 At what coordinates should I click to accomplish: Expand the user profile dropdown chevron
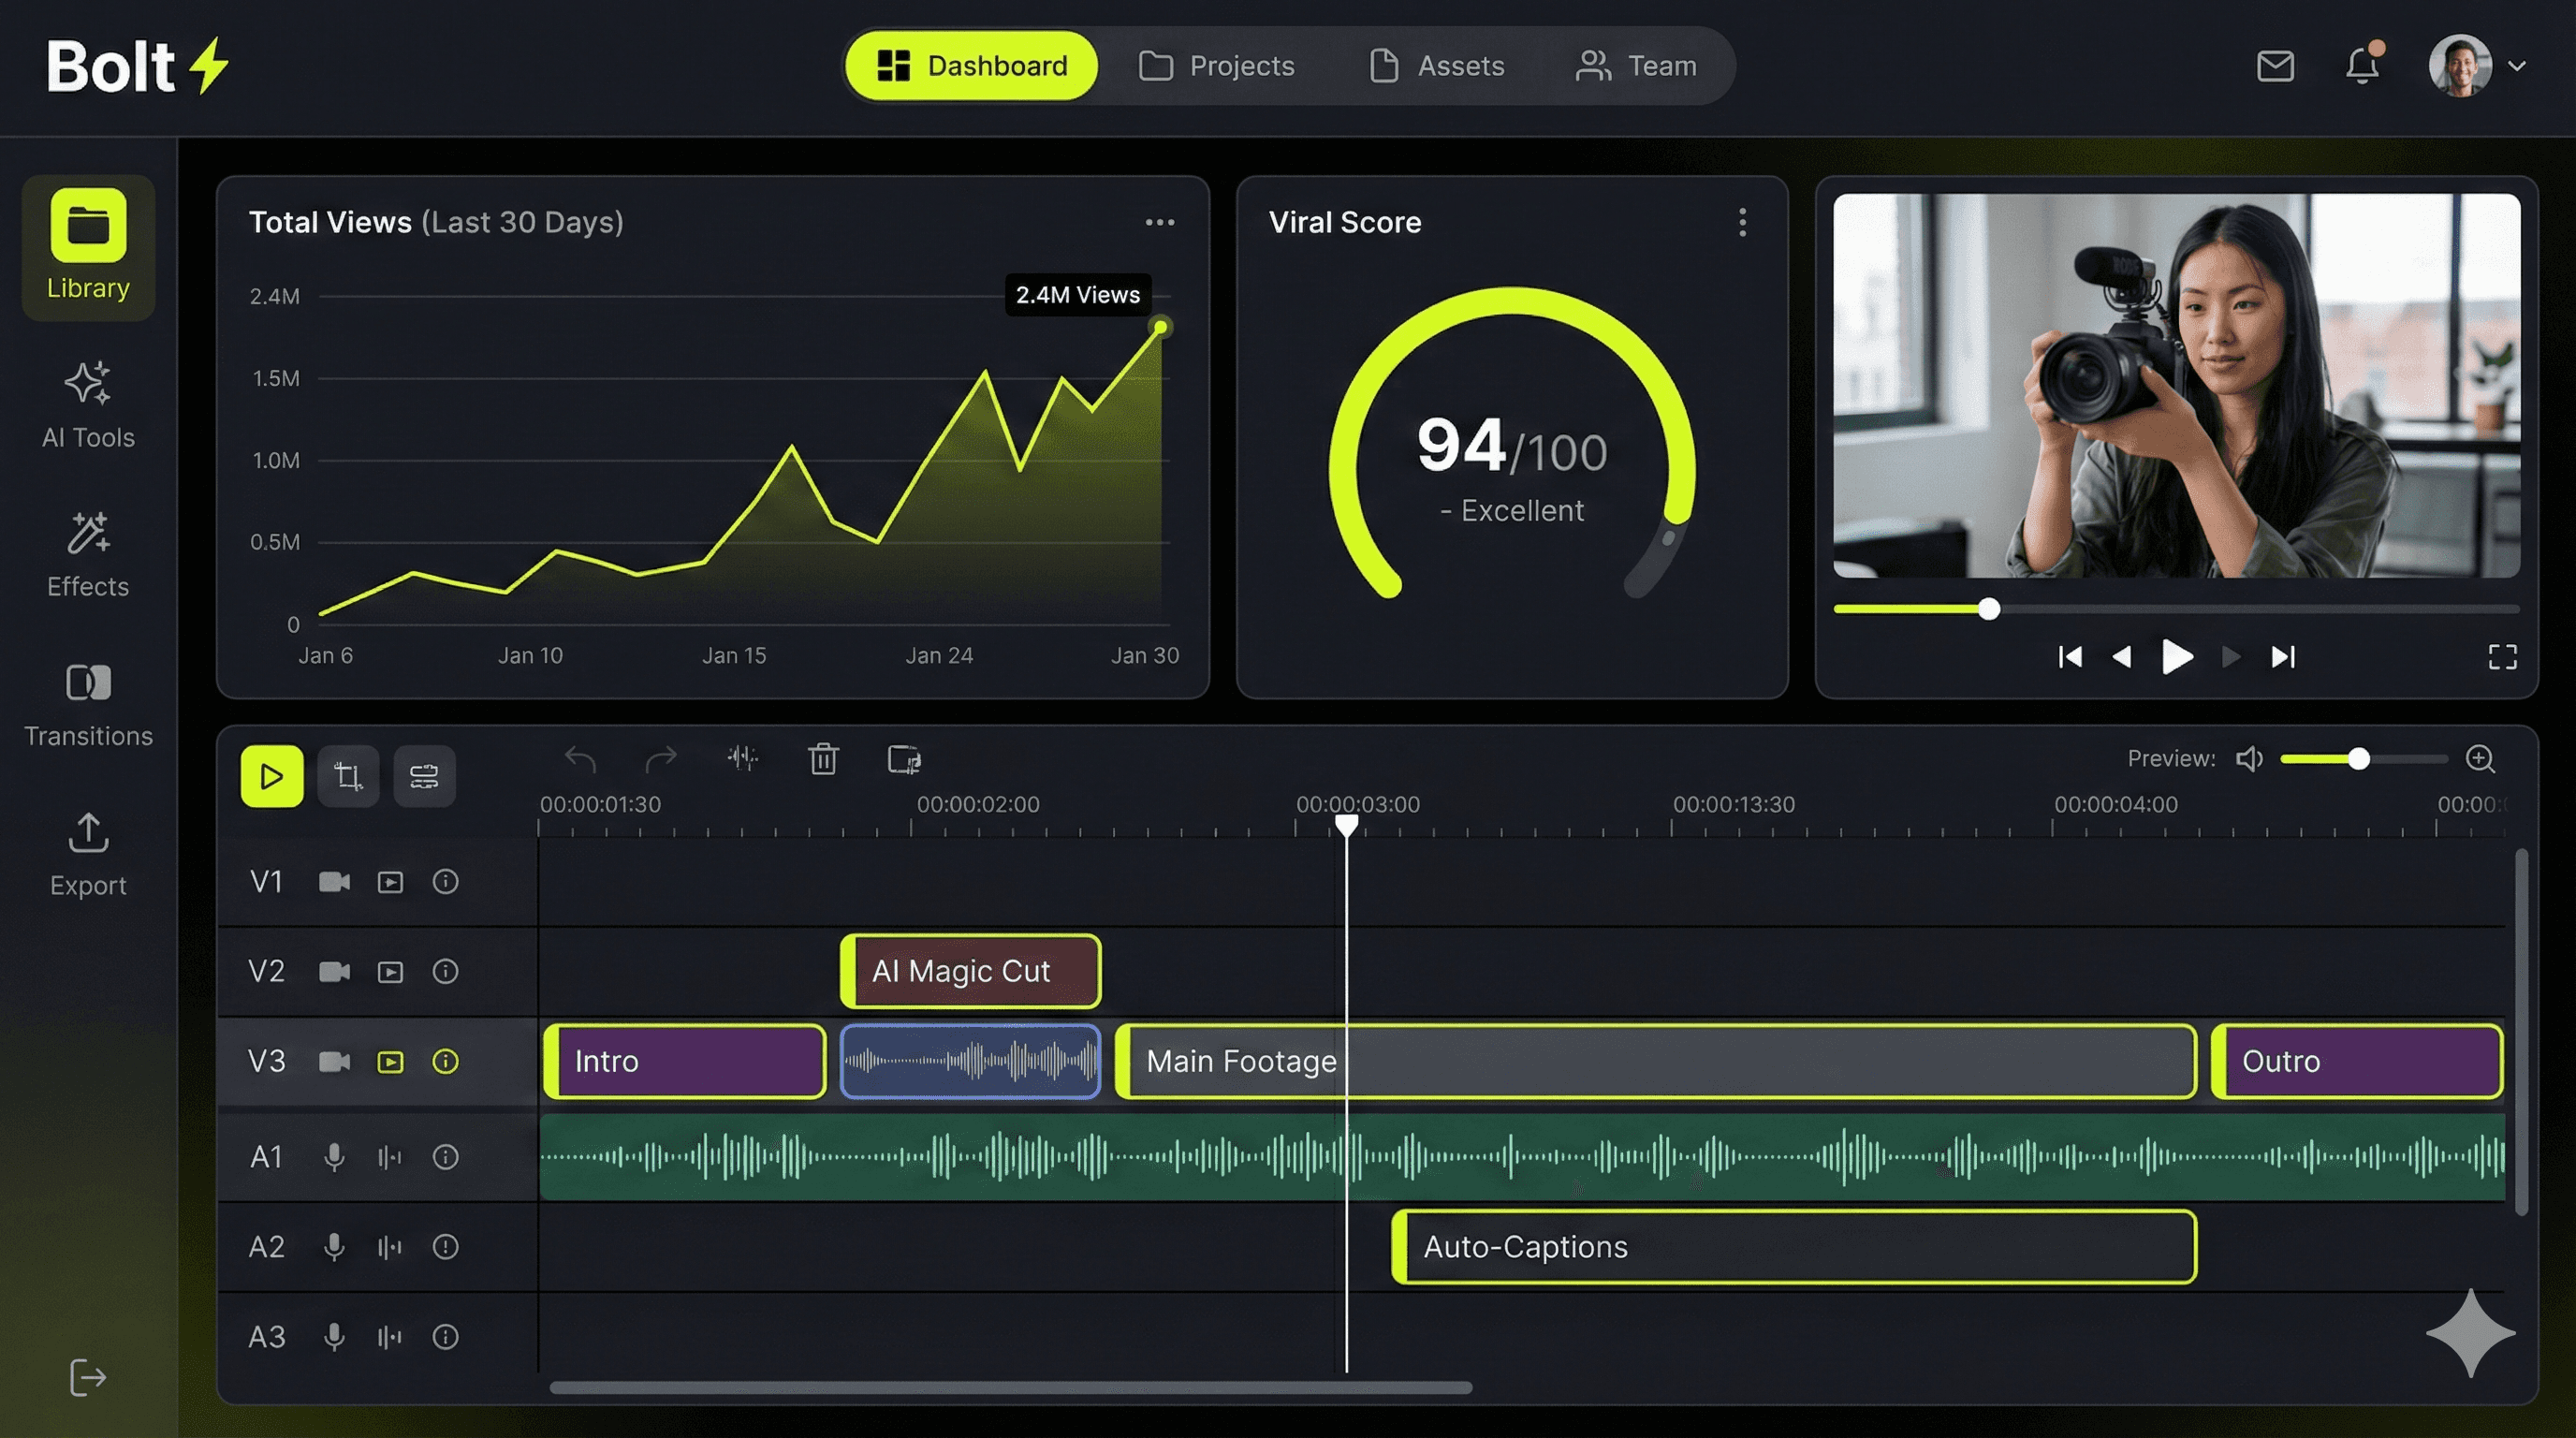2517,66
